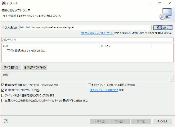Screen dimensions: 175x127
Task: Toggle すでにインストールされている項目を隠す checkbox
Action: 89,85
